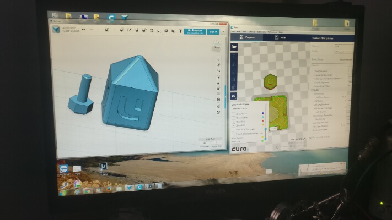Image resolution: width=392 pixels, height=220 pixels.
Task: Open the help question mark in 123D Design
Action: [223, 32]
